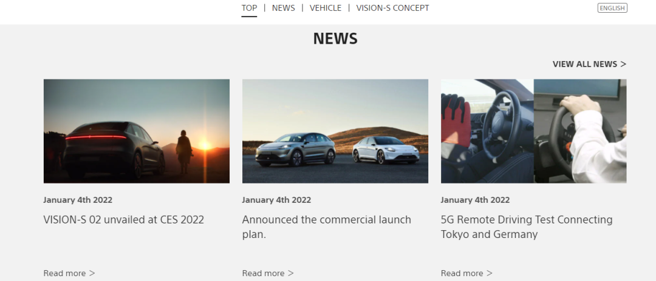Click the date above the 5G Remote Driving headline
Image resolution: width=656 pixels, height=281 pixels.
(475, 200)
